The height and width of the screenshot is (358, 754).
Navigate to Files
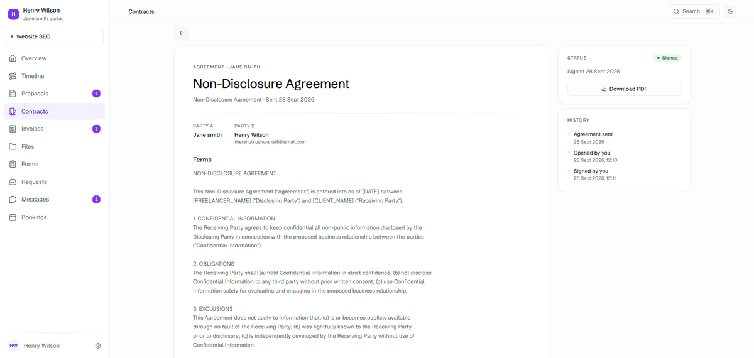click(55, 146)
